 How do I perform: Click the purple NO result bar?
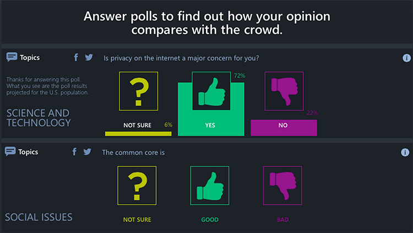click(x=284, y=128)
